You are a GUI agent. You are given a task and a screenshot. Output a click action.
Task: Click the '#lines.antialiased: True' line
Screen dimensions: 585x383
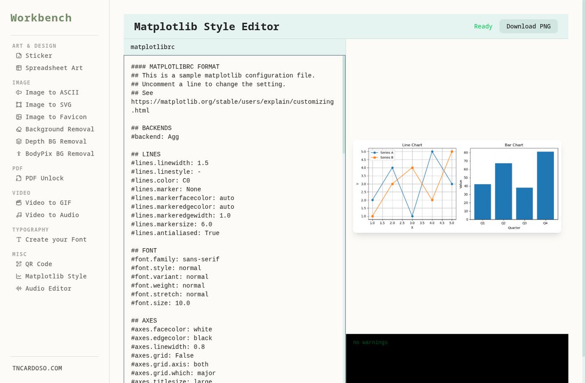(x=175, y=233)
